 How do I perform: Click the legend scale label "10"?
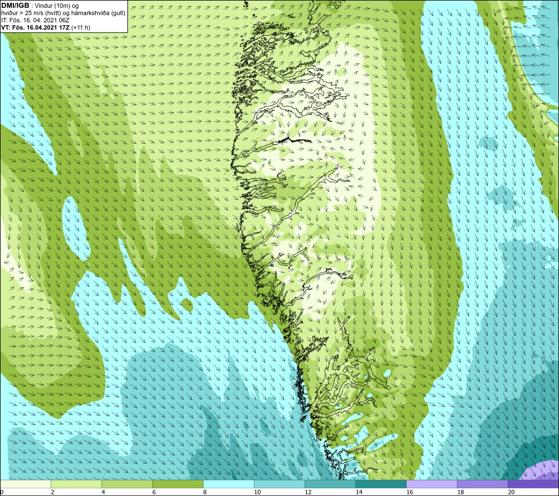pos(257,492)
